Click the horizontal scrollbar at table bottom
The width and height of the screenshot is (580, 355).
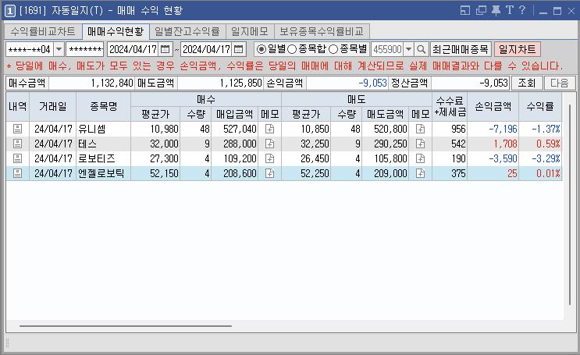click(x=126, y=326)
